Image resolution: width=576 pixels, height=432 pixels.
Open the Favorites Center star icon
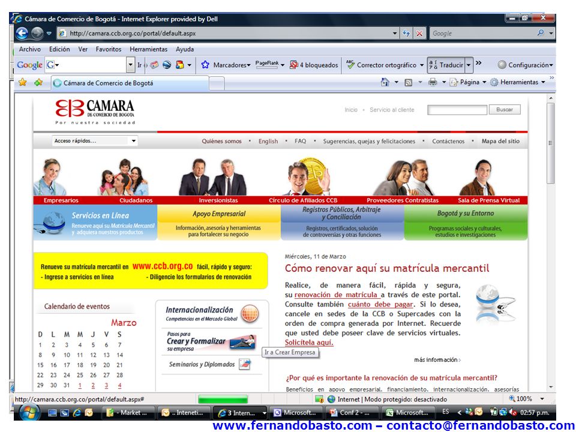[x=23, y=83]
